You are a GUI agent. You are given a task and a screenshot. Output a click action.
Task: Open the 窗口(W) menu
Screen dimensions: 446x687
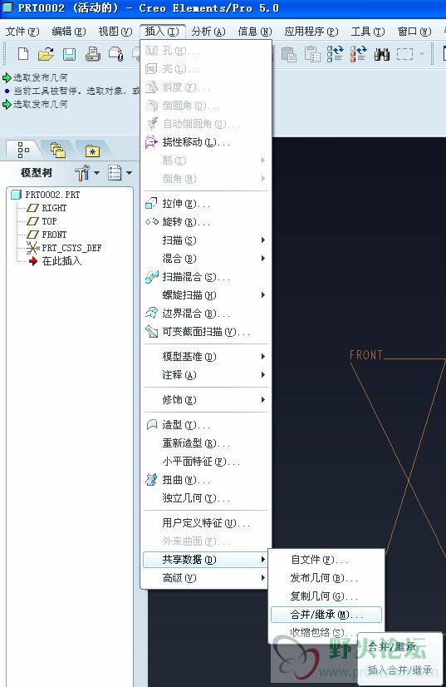point(414,31)
